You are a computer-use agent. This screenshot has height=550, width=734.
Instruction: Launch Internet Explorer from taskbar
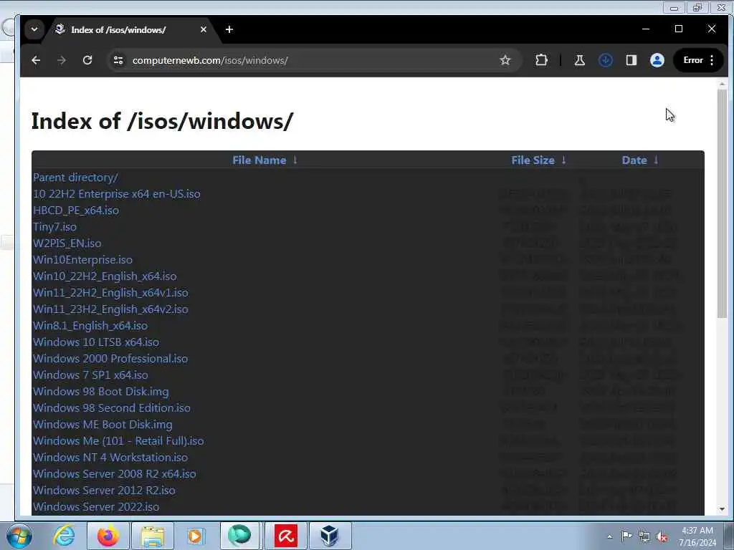click(x=63, y=536)
